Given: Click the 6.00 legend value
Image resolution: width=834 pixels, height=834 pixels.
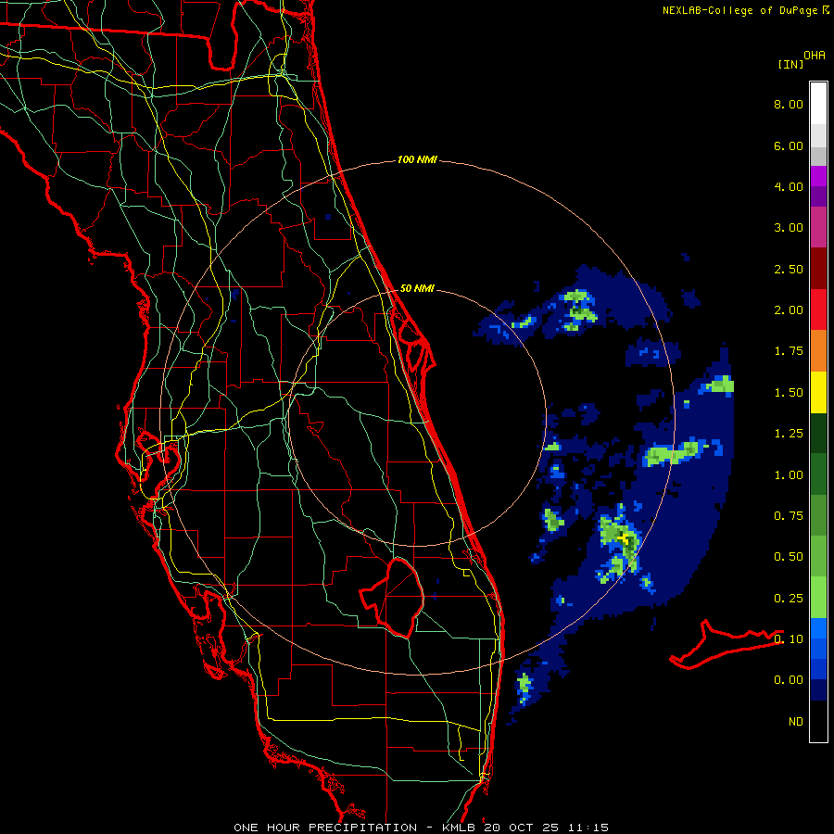Looking at the screenshot, I should [x=789, y=145].
